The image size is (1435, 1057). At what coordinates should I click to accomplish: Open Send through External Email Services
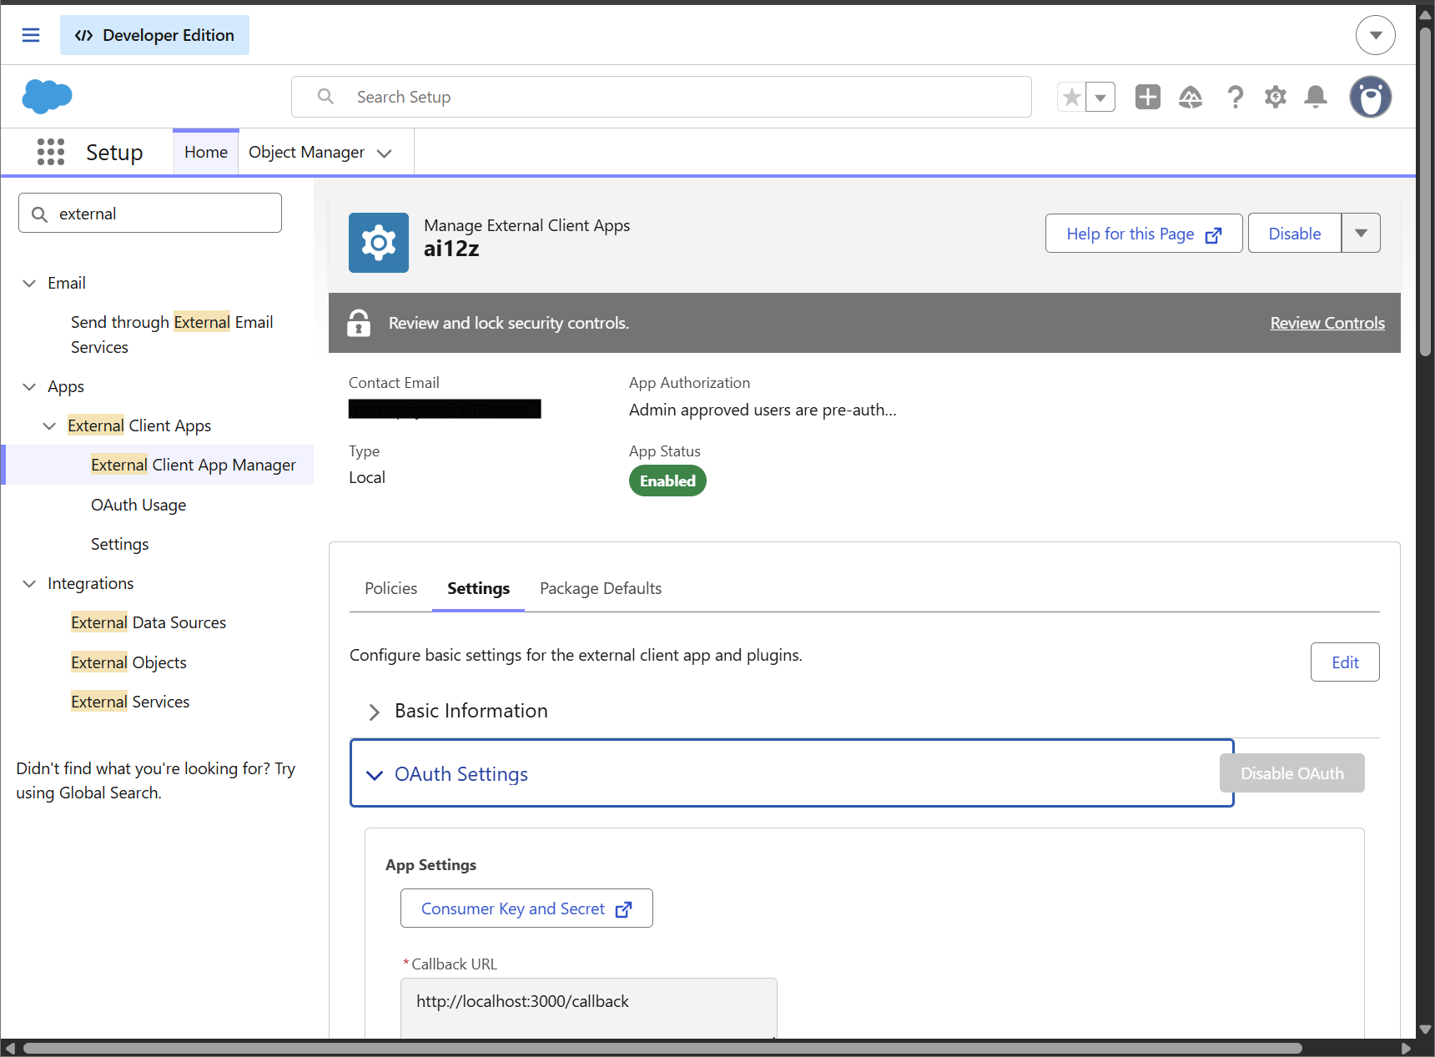(x=172, y=335)
